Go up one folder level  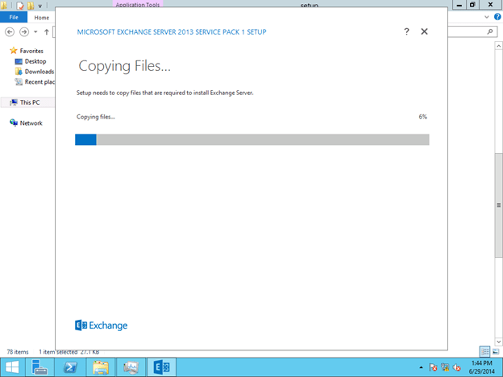[46, 32]
